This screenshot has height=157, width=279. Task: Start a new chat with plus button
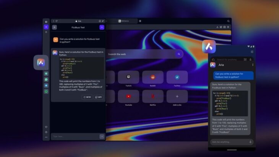point(102,27)
